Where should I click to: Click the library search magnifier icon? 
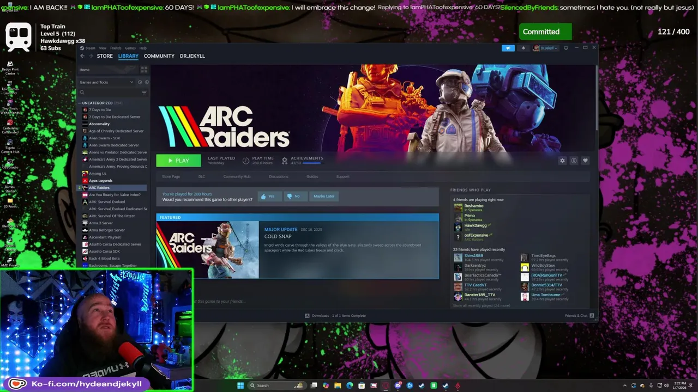click(82, 93)
